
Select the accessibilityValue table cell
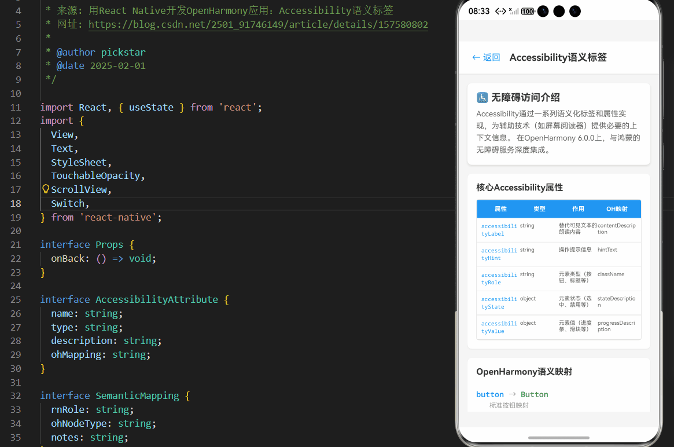[x=499, y=327]
